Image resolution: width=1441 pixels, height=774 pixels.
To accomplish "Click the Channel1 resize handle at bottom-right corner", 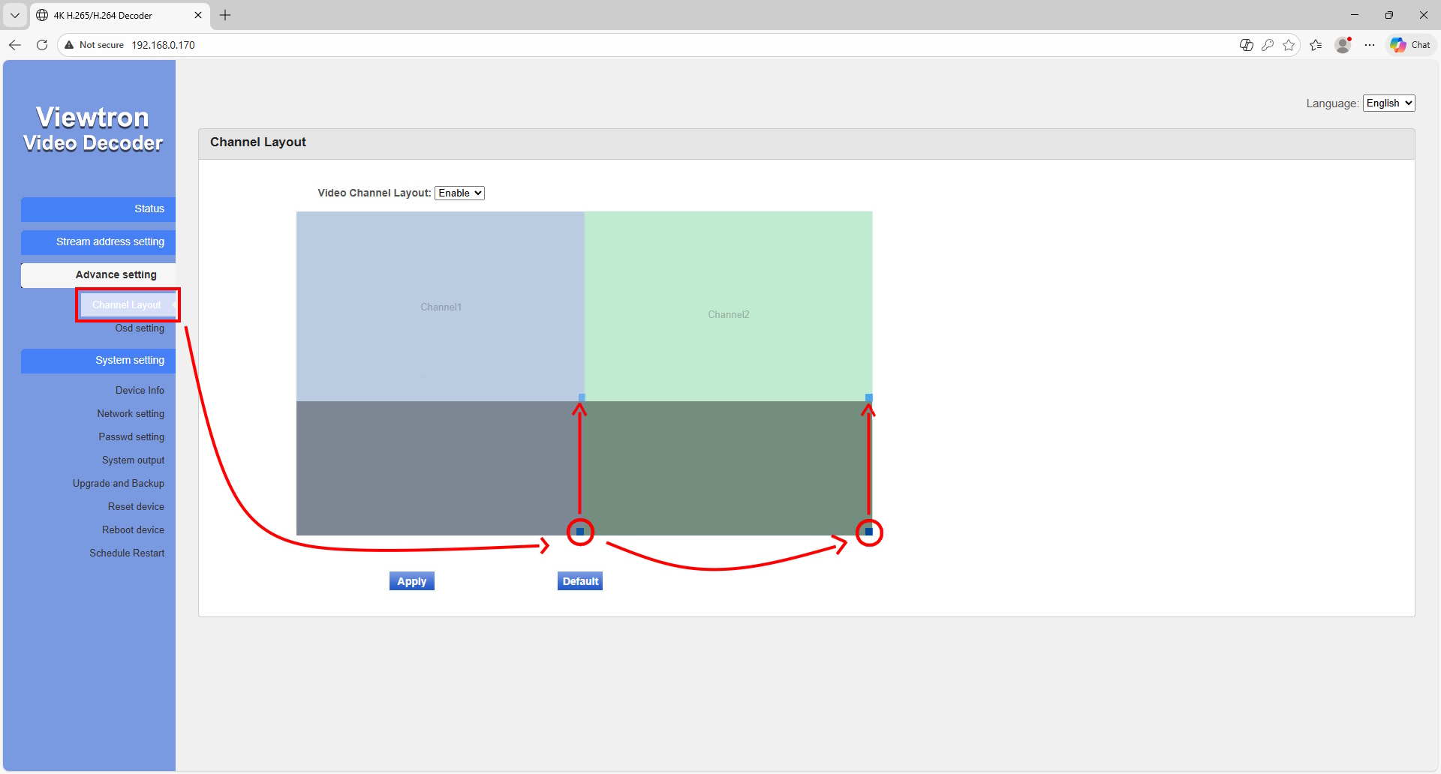I will point(582,397).
